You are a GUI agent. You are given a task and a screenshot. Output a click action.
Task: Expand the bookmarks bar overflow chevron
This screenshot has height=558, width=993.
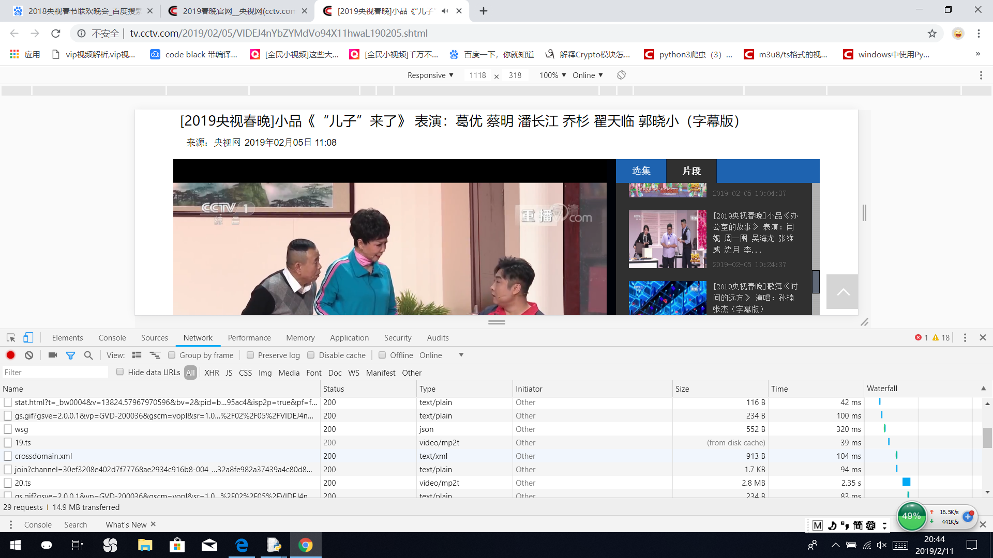(x=977, y=54)
